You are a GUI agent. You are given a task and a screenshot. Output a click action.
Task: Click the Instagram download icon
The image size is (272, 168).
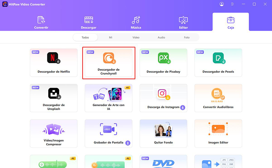(x=163, y=94)
